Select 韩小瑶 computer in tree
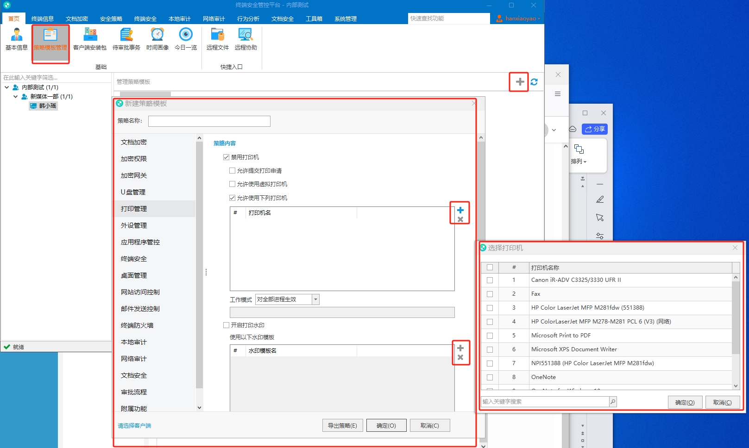 tap(43, 106)
